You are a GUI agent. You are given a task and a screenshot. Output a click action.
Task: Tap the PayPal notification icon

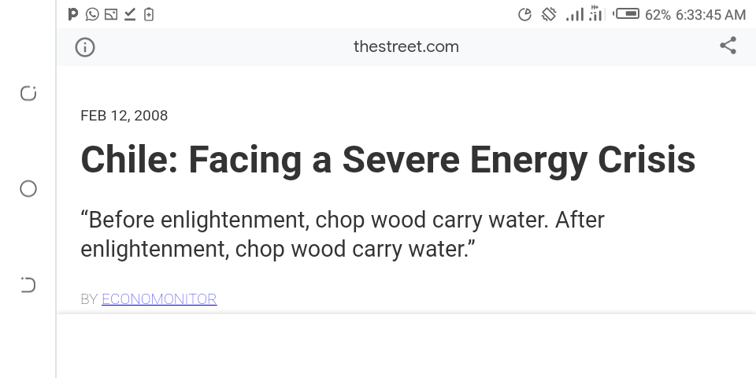(x=74, y=13)
